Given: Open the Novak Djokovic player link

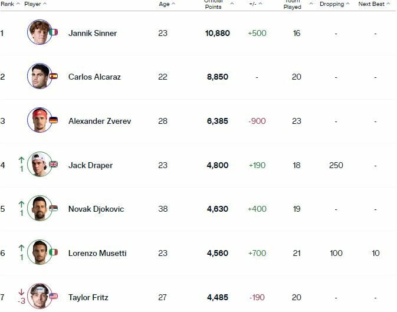Looking at the screenshot, I should [96, 209].
